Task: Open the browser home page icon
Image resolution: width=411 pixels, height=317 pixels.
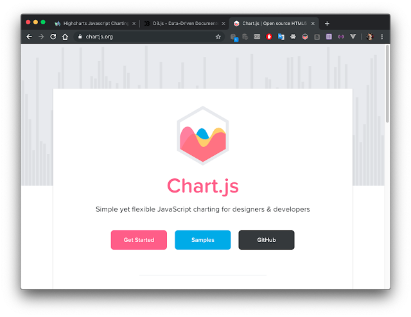Action: tap(65, 37)
